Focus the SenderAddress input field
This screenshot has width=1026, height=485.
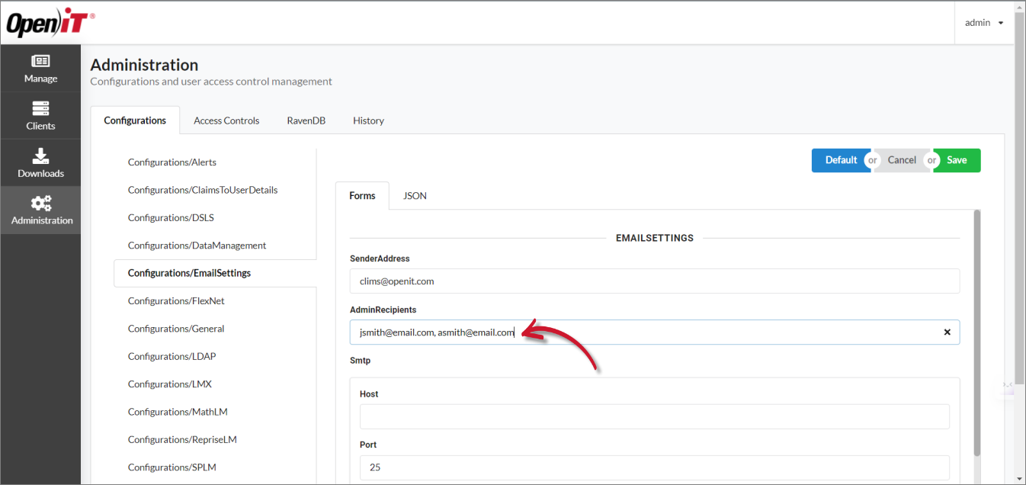tap(655, 281)
